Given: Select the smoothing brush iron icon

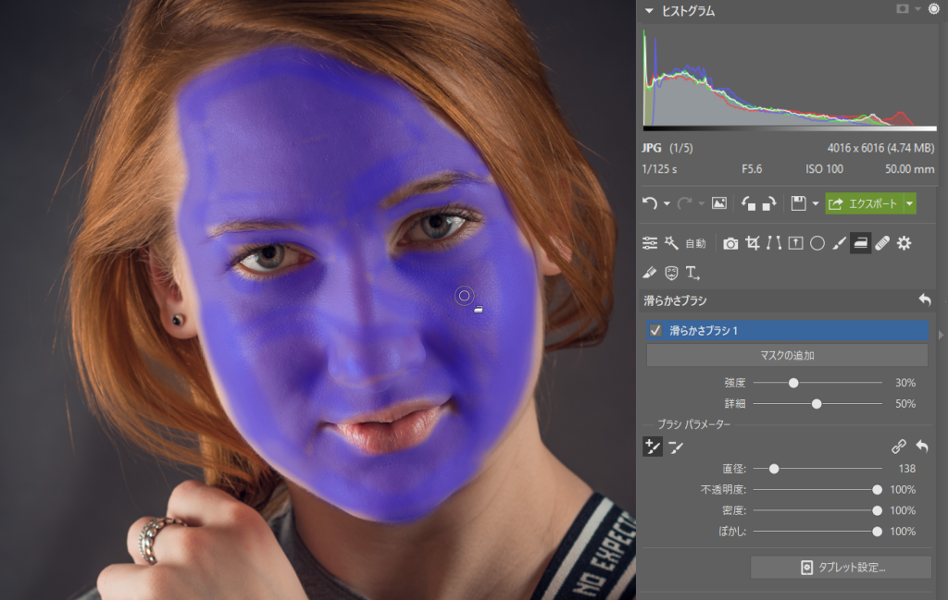Looking at the screenshot, I should [860, 243].
